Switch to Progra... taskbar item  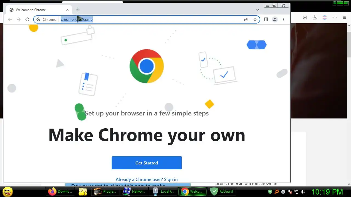(x=105, y=192)
